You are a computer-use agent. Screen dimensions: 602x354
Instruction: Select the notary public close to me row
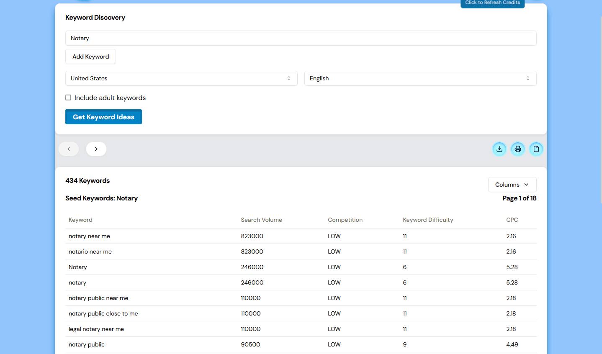pyautogui.click(x=103, y=313)
